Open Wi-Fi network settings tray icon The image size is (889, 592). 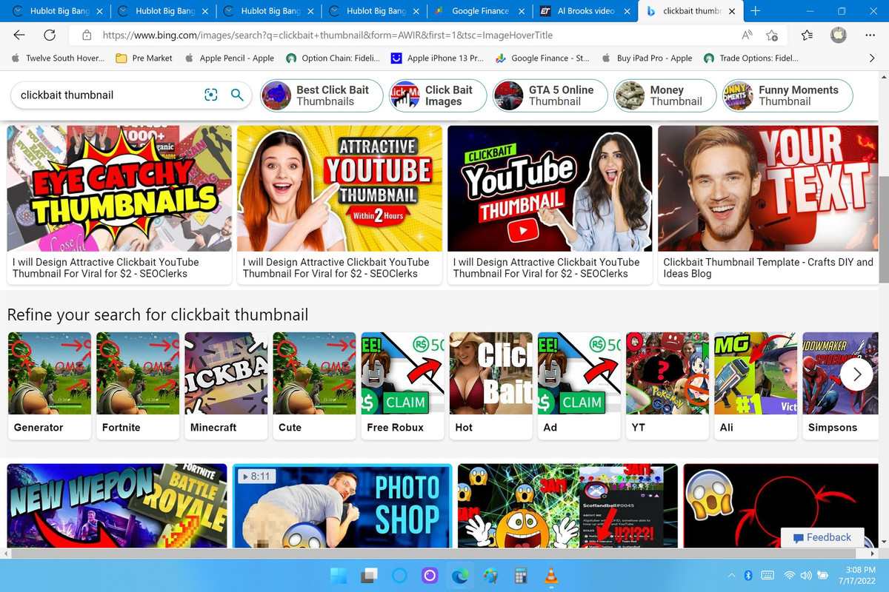tap(790, 575)
